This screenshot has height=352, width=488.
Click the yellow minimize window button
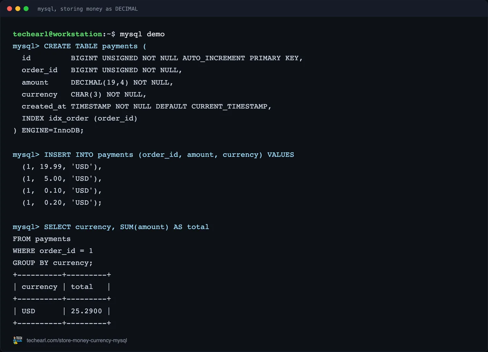18,8
